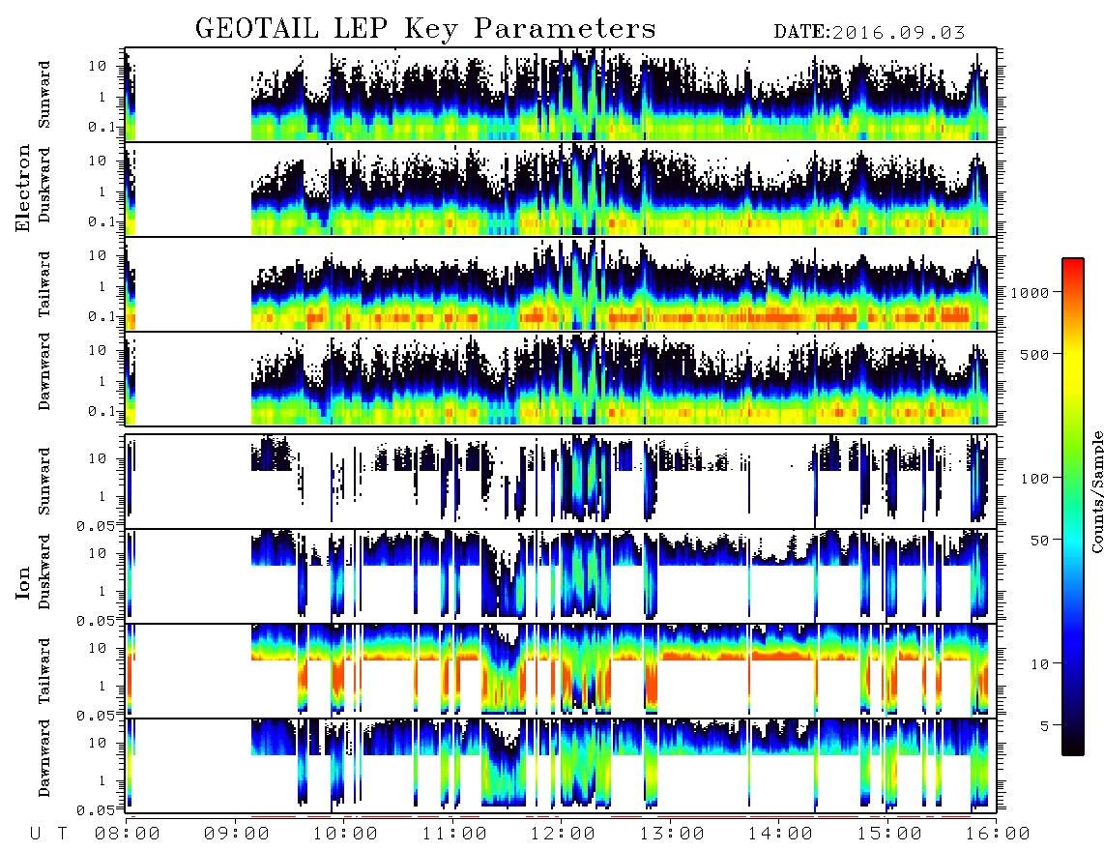The height and width of the screenshot is (851, 1104).
Task: Select the Ion 'Dawnward' panel label
Action: pos(44,758)
